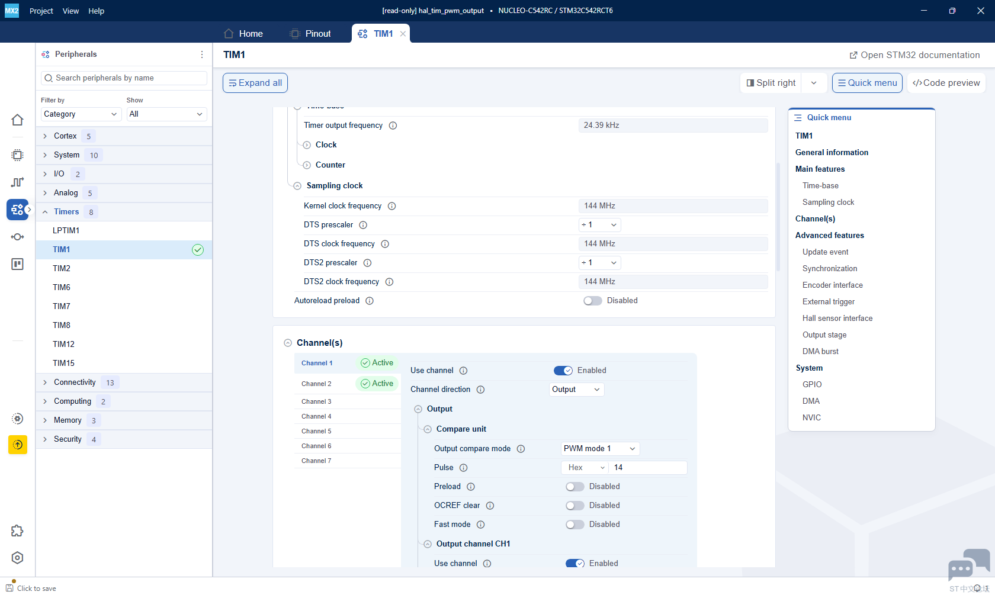Show info for DTS prescaler
The image size is (995, 598).
[363, 225]
